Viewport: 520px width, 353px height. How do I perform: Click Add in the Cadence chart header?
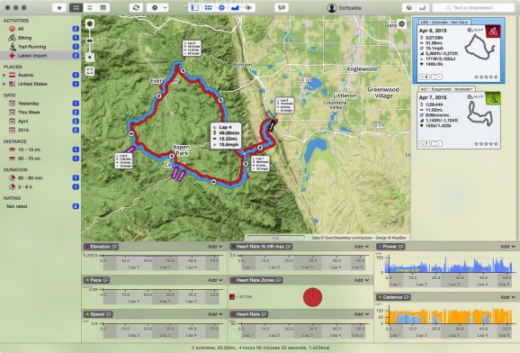coord(507,297)
